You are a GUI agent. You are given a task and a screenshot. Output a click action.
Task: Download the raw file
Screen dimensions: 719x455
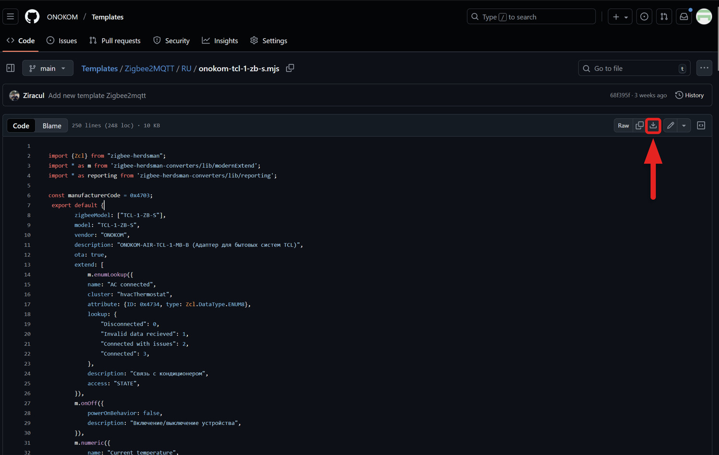tap(653, 125)
